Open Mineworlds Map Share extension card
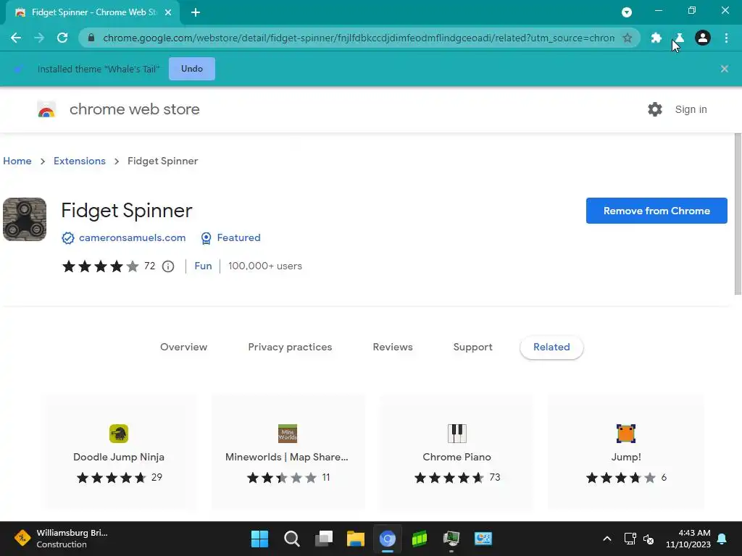Viewport: 742px width, 556px height. point(287,452)
